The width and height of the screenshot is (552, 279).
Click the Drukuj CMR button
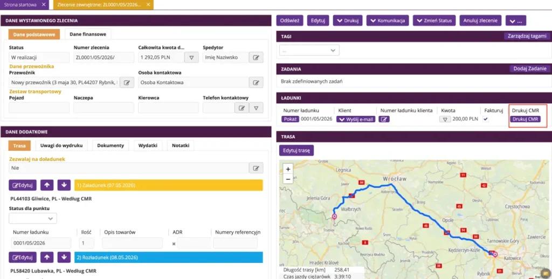coord(525,119)
